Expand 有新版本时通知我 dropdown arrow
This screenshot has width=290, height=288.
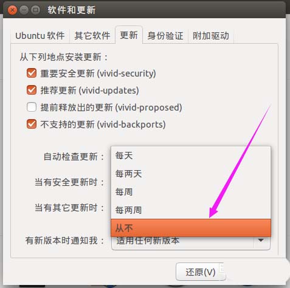[x=261, y=241]
